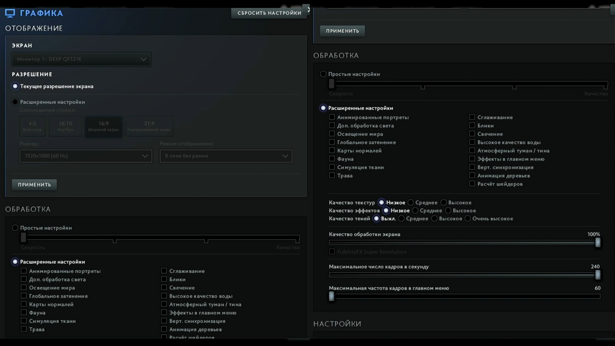Toggle Верт. синхронизация checkbox in right panel
The height and width of the screenshot is (346, 615).
point(472,167)
